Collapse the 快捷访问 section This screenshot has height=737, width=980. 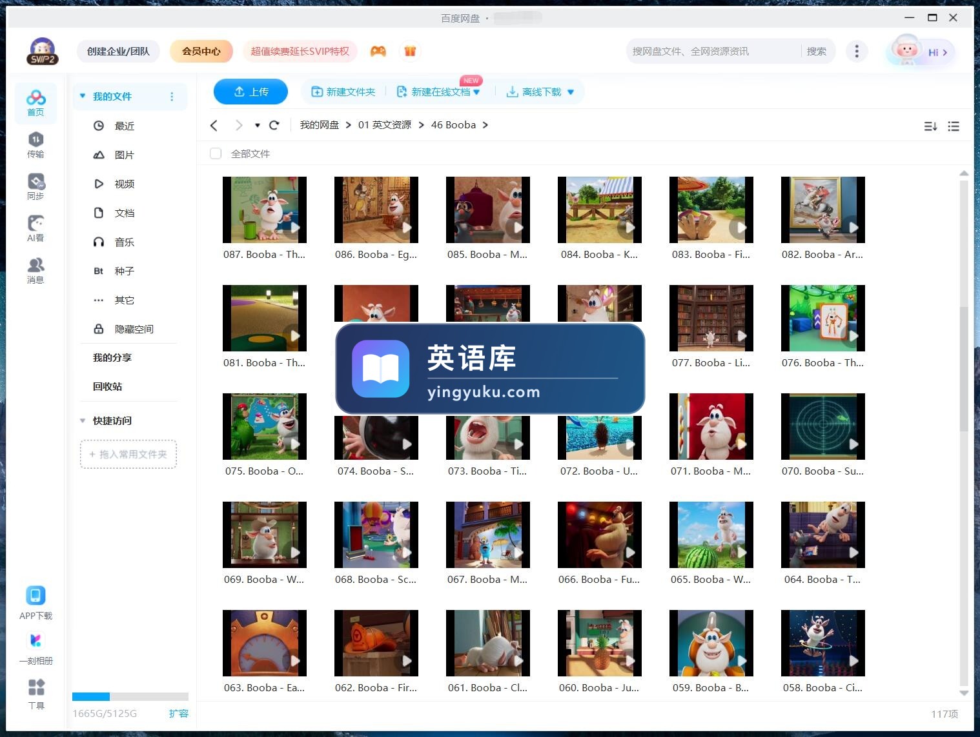click(83, 420)
